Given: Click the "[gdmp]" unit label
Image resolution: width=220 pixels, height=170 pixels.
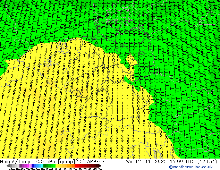Looking at the screenshot, I should coord(67,162).
